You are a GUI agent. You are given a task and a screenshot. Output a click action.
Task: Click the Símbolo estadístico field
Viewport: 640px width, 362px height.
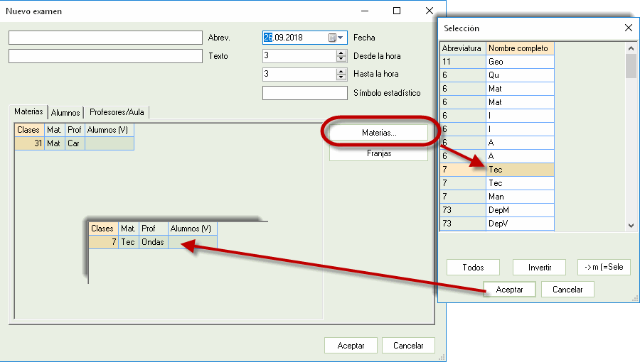pos(305,93)
